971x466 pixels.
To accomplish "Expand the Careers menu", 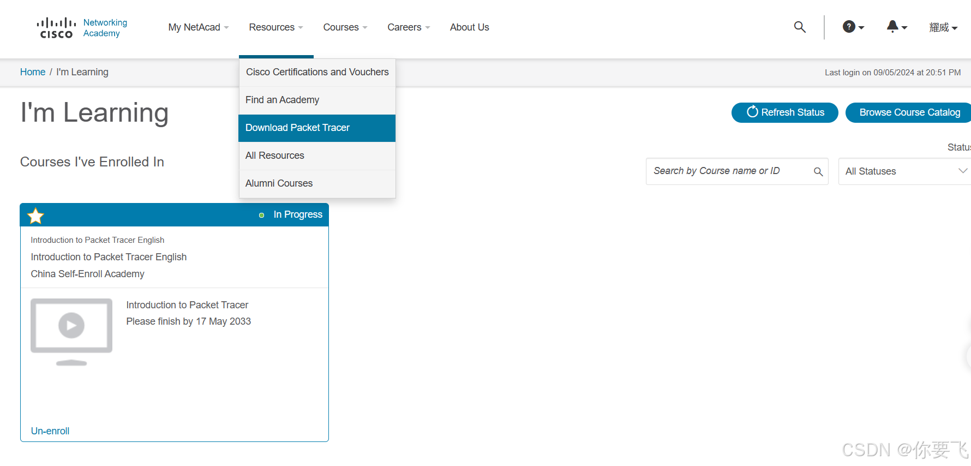I will coord(409,27).
